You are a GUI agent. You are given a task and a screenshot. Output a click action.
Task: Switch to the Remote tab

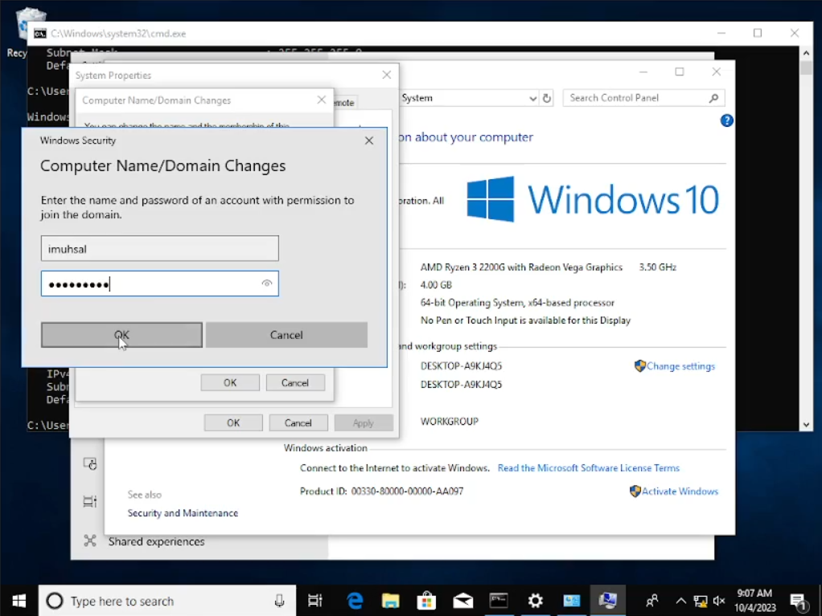click(x=344, y=103)
